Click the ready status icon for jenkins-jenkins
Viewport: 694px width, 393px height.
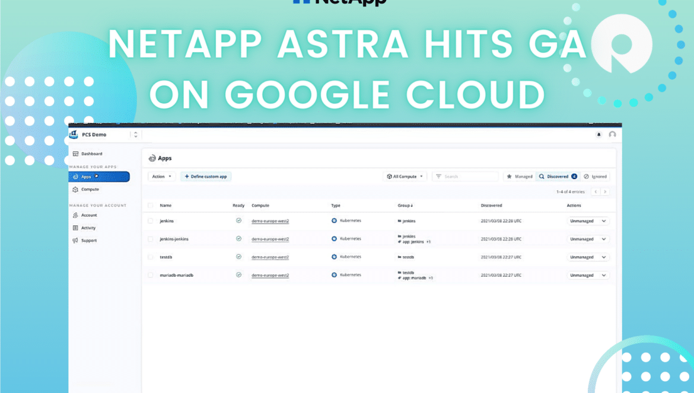tap(238, 239)
